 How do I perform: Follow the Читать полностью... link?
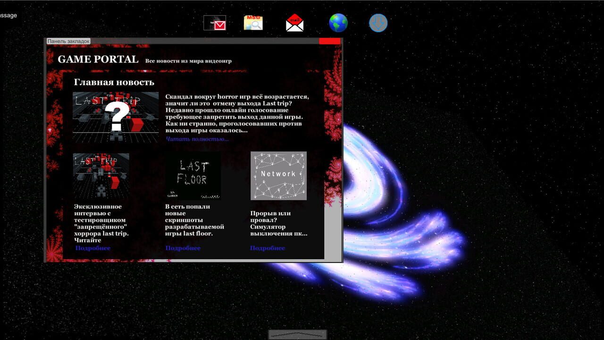tap(197, 139)
